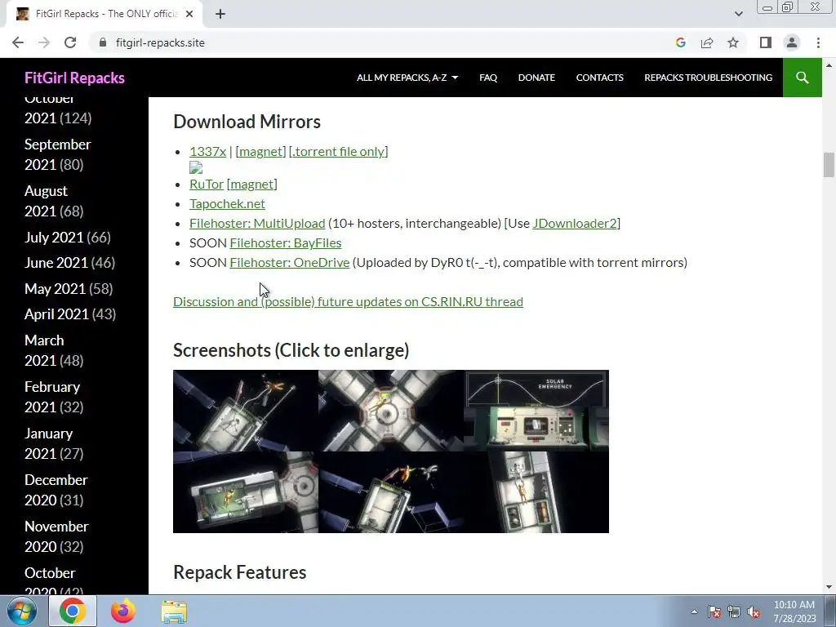Click the share page icon
Viewport: 836px width, 627px height.
(707, 42)
